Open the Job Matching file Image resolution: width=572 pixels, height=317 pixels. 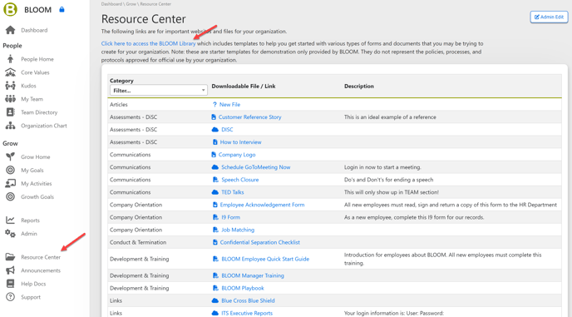pos(238,230)
